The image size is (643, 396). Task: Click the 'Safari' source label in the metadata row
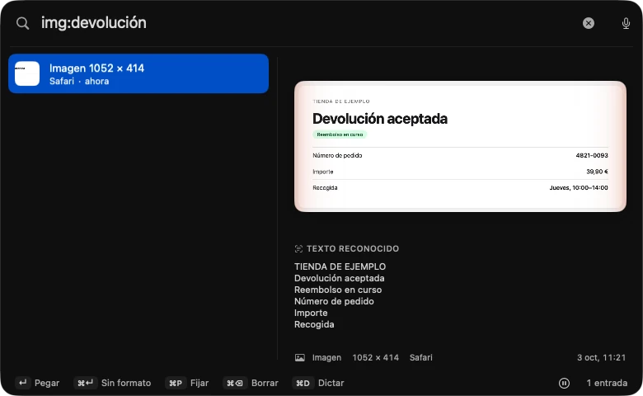tap(420, 357)
